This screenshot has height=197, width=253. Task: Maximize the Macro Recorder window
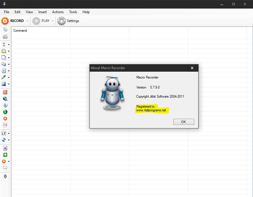233,4
